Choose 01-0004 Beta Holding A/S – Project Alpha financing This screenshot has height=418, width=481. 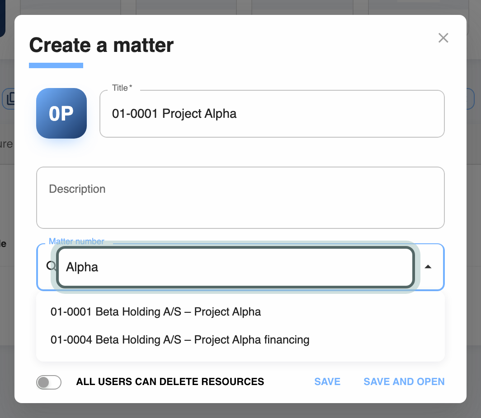click(240, 339)
